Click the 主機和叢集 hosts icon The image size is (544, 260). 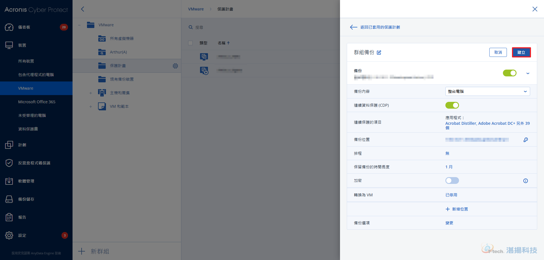click(102, 93)
